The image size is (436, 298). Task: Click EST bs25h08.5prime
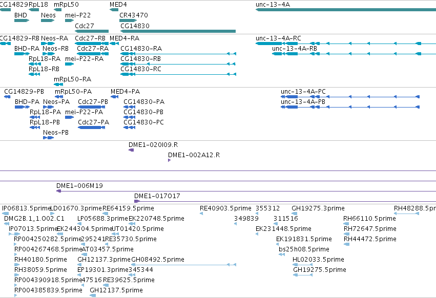coord(282,254)
